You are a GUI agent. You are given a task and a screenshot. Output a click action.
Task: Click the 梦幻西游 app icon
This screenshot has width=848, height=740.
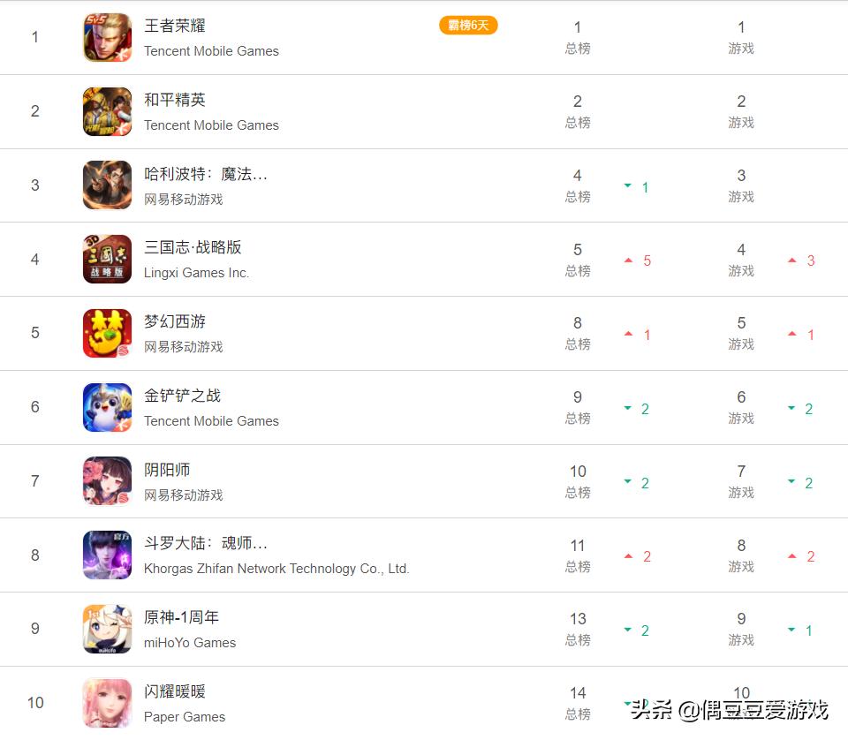[x=107, y=333]
